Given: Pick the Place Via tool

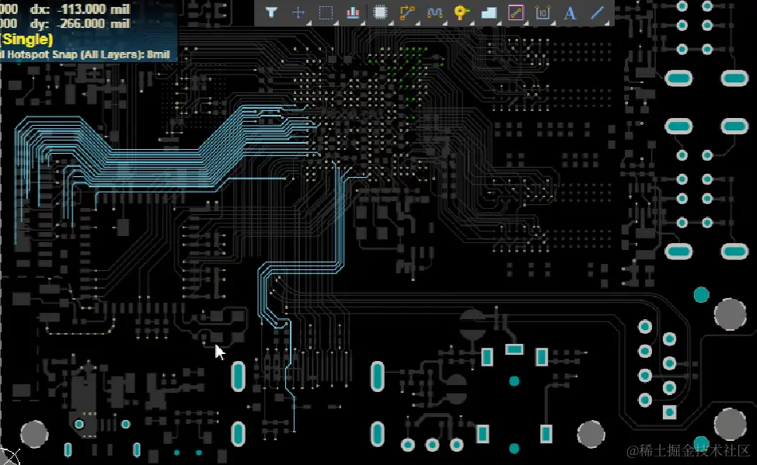Looking at the screenshot, I should [462, 12].
